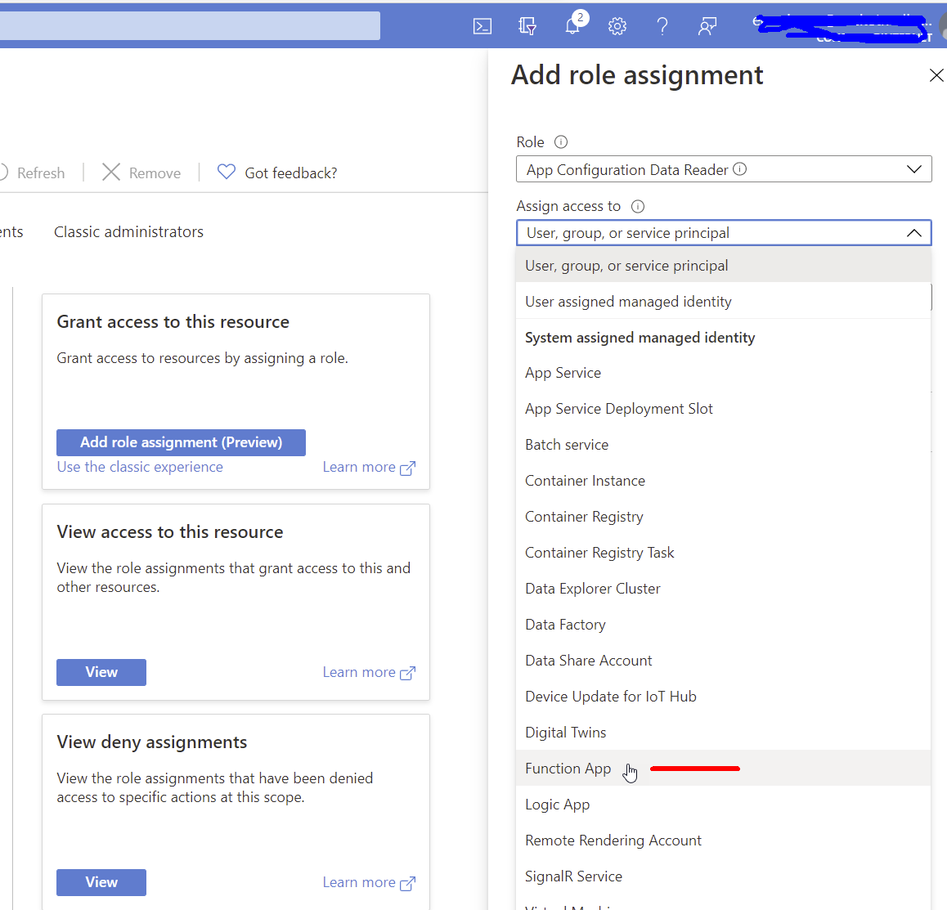947x910 pixels.
Task: Click the Add role assignment panel title
Action: pyautogui.click(x=637, y=75)
